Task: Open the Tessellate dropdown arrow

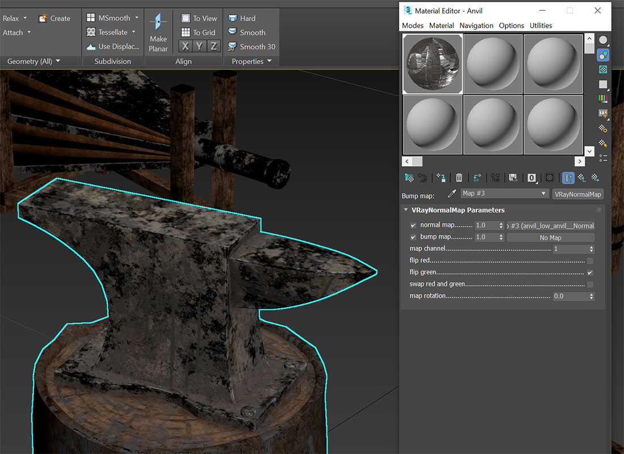Action: click(x=133, y=32)
